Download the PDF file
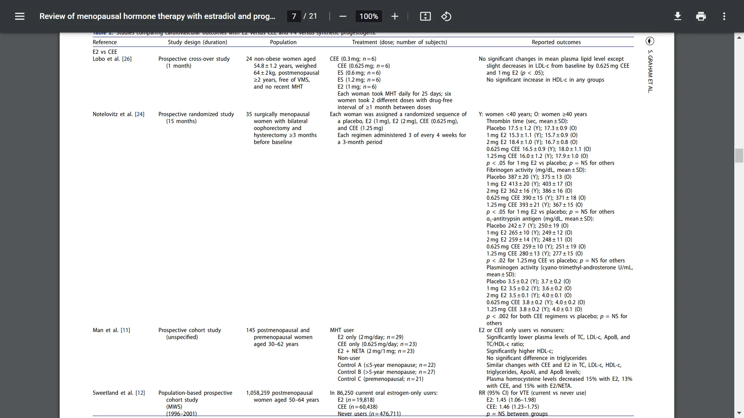 tap(677, 16)
